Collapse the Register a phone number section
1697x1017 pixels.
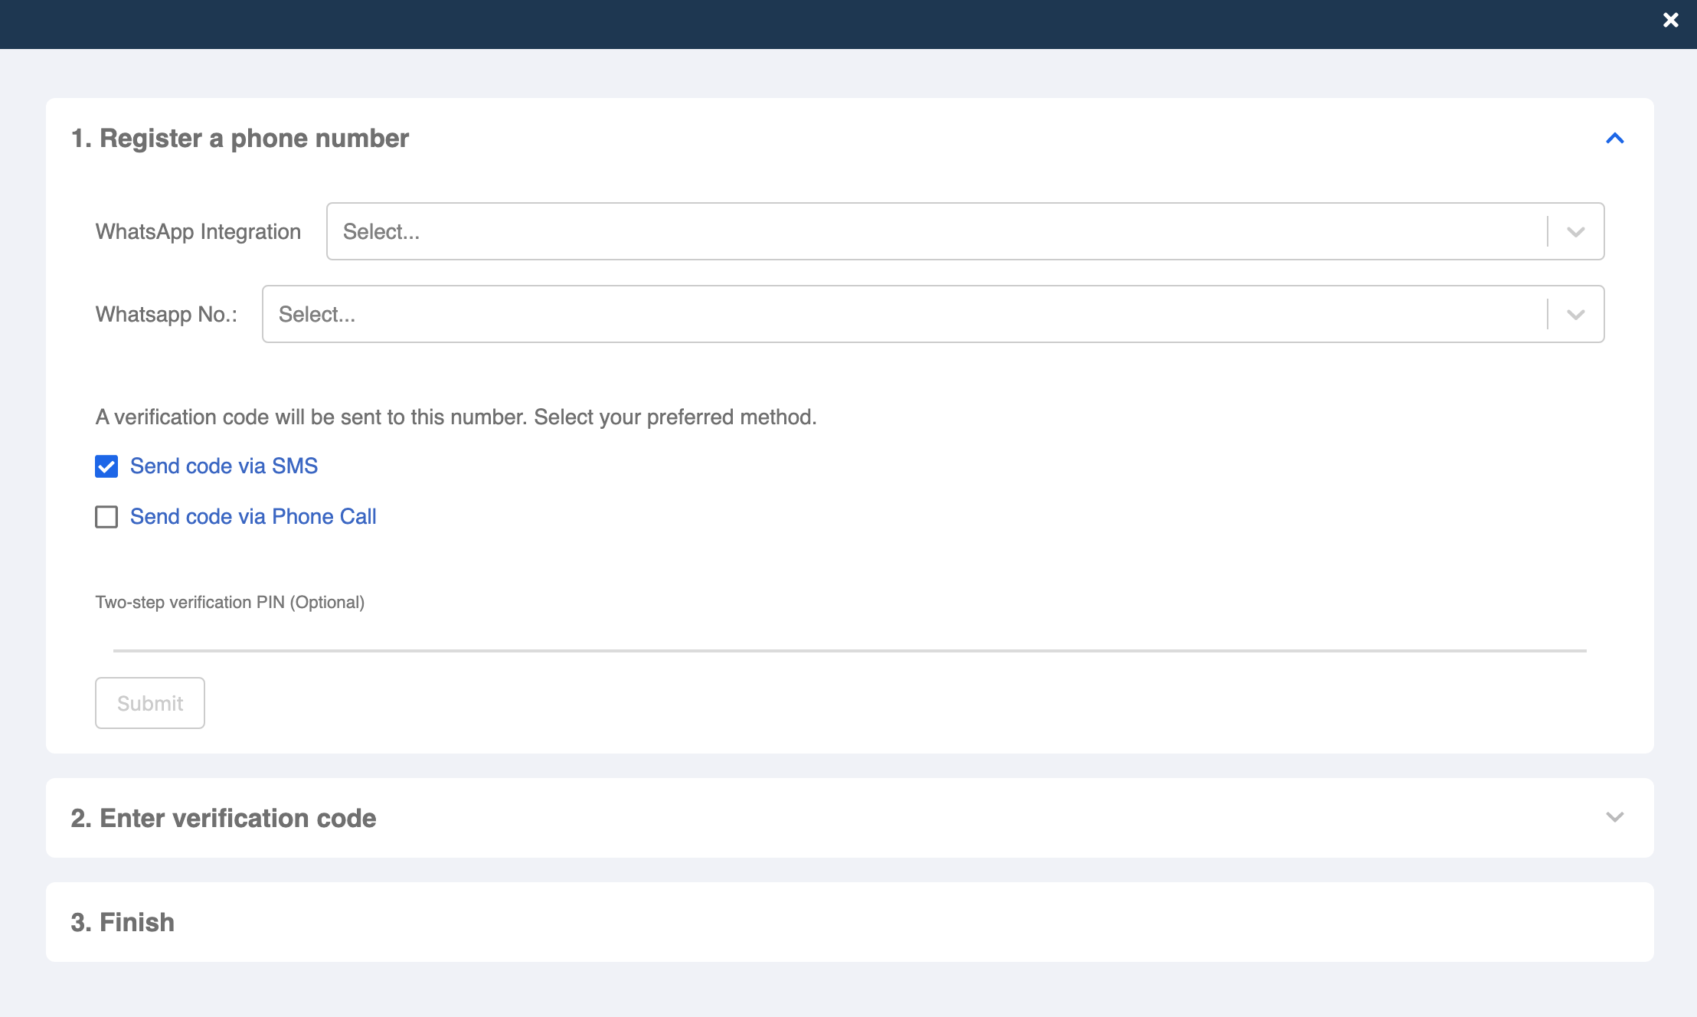(x=1614, y=139)
